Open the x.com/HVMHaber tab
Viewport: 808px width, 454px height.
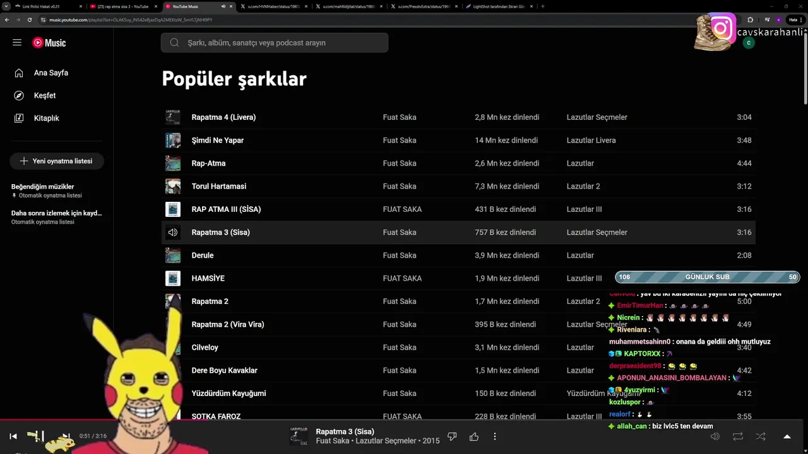274,6
